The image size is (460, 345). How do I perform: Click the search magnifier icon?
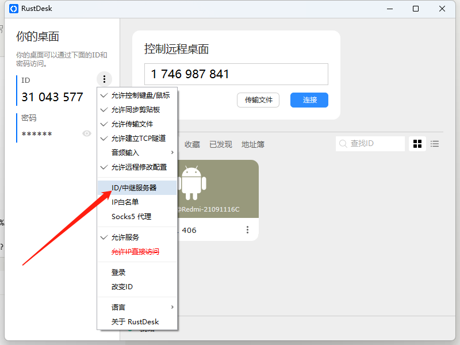coord(343,143)
